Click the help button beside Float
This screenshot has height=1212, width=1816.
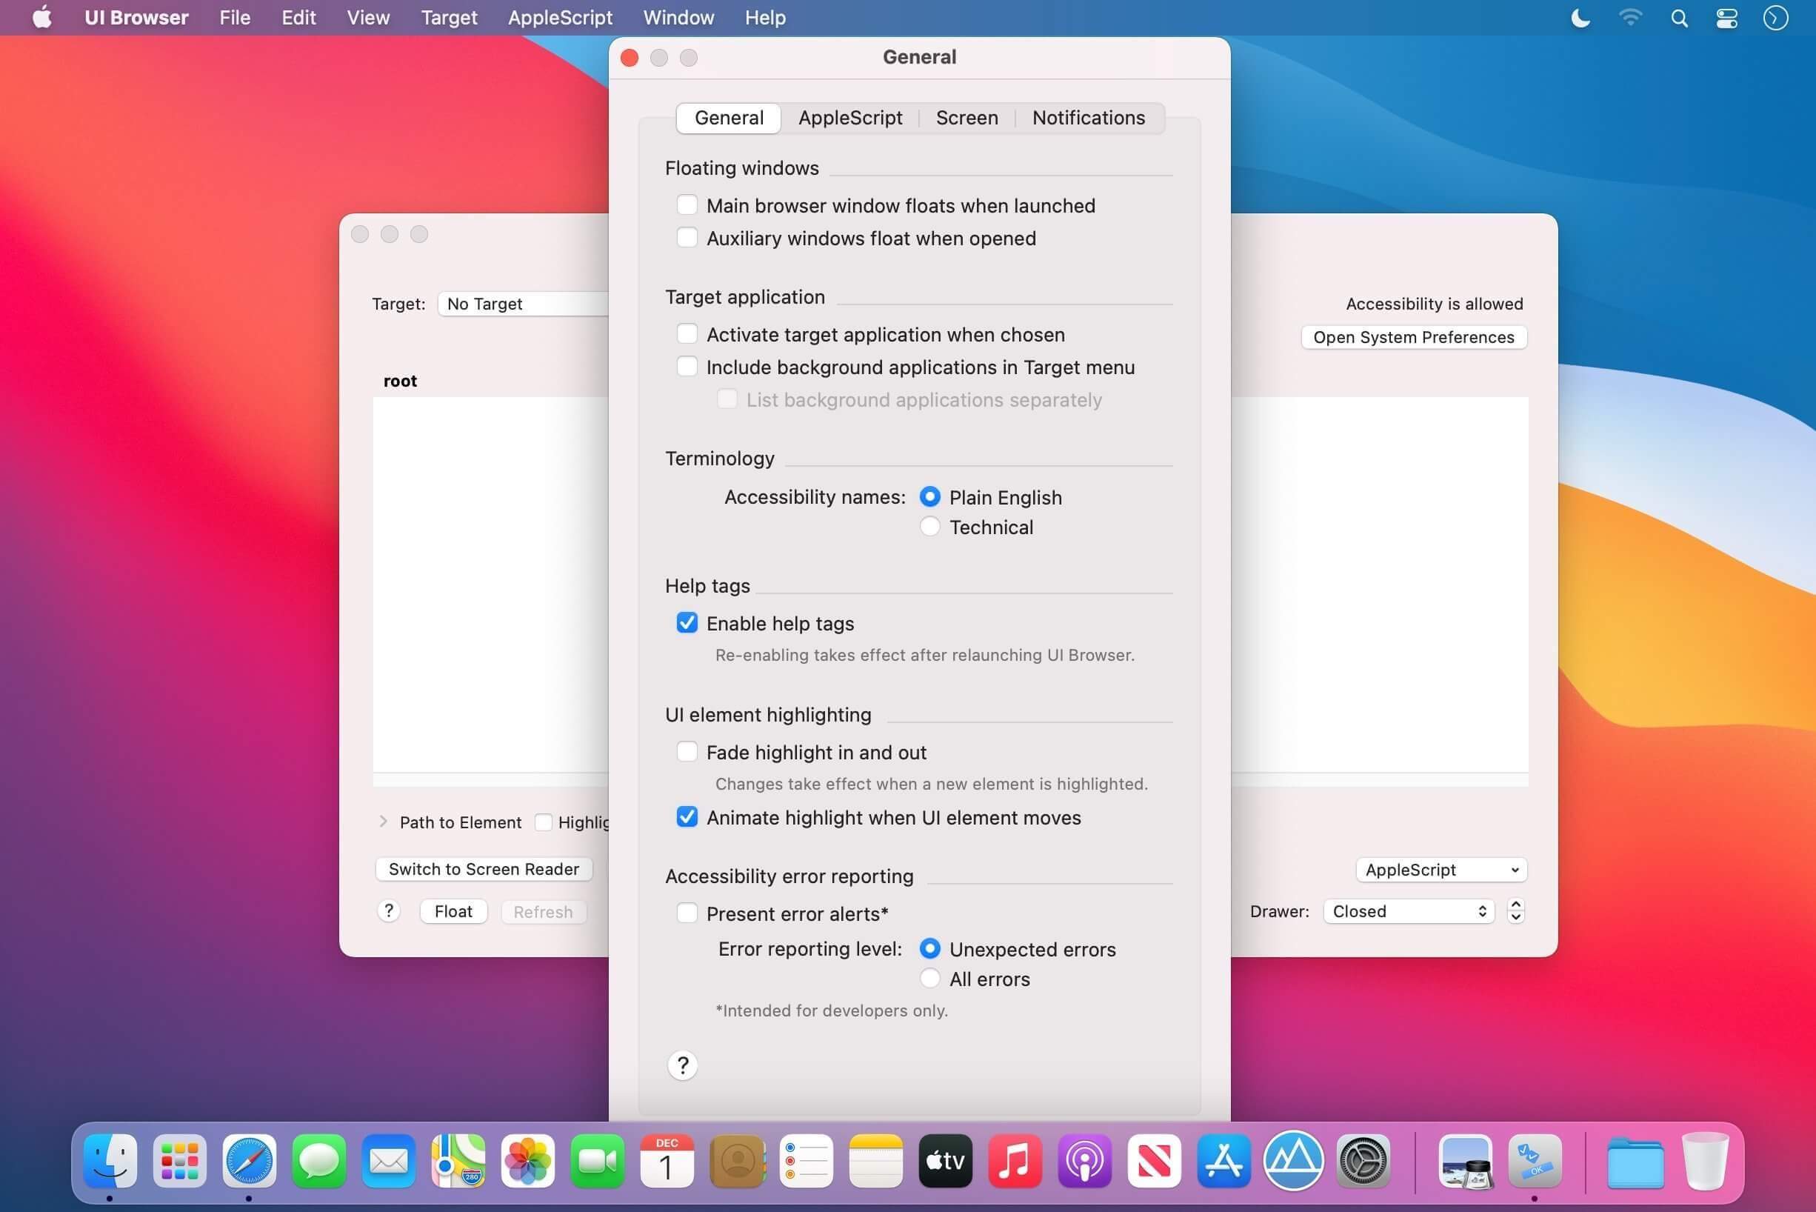[x=389, y=911]
